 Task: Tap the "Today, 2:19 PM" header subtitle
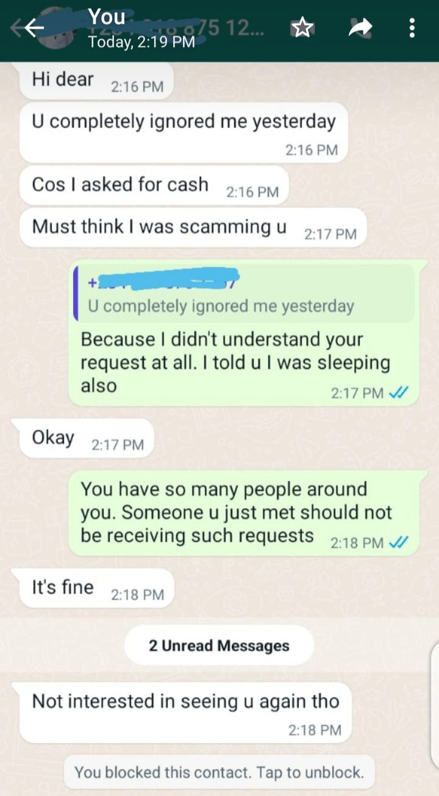click(x=141, y=41)
